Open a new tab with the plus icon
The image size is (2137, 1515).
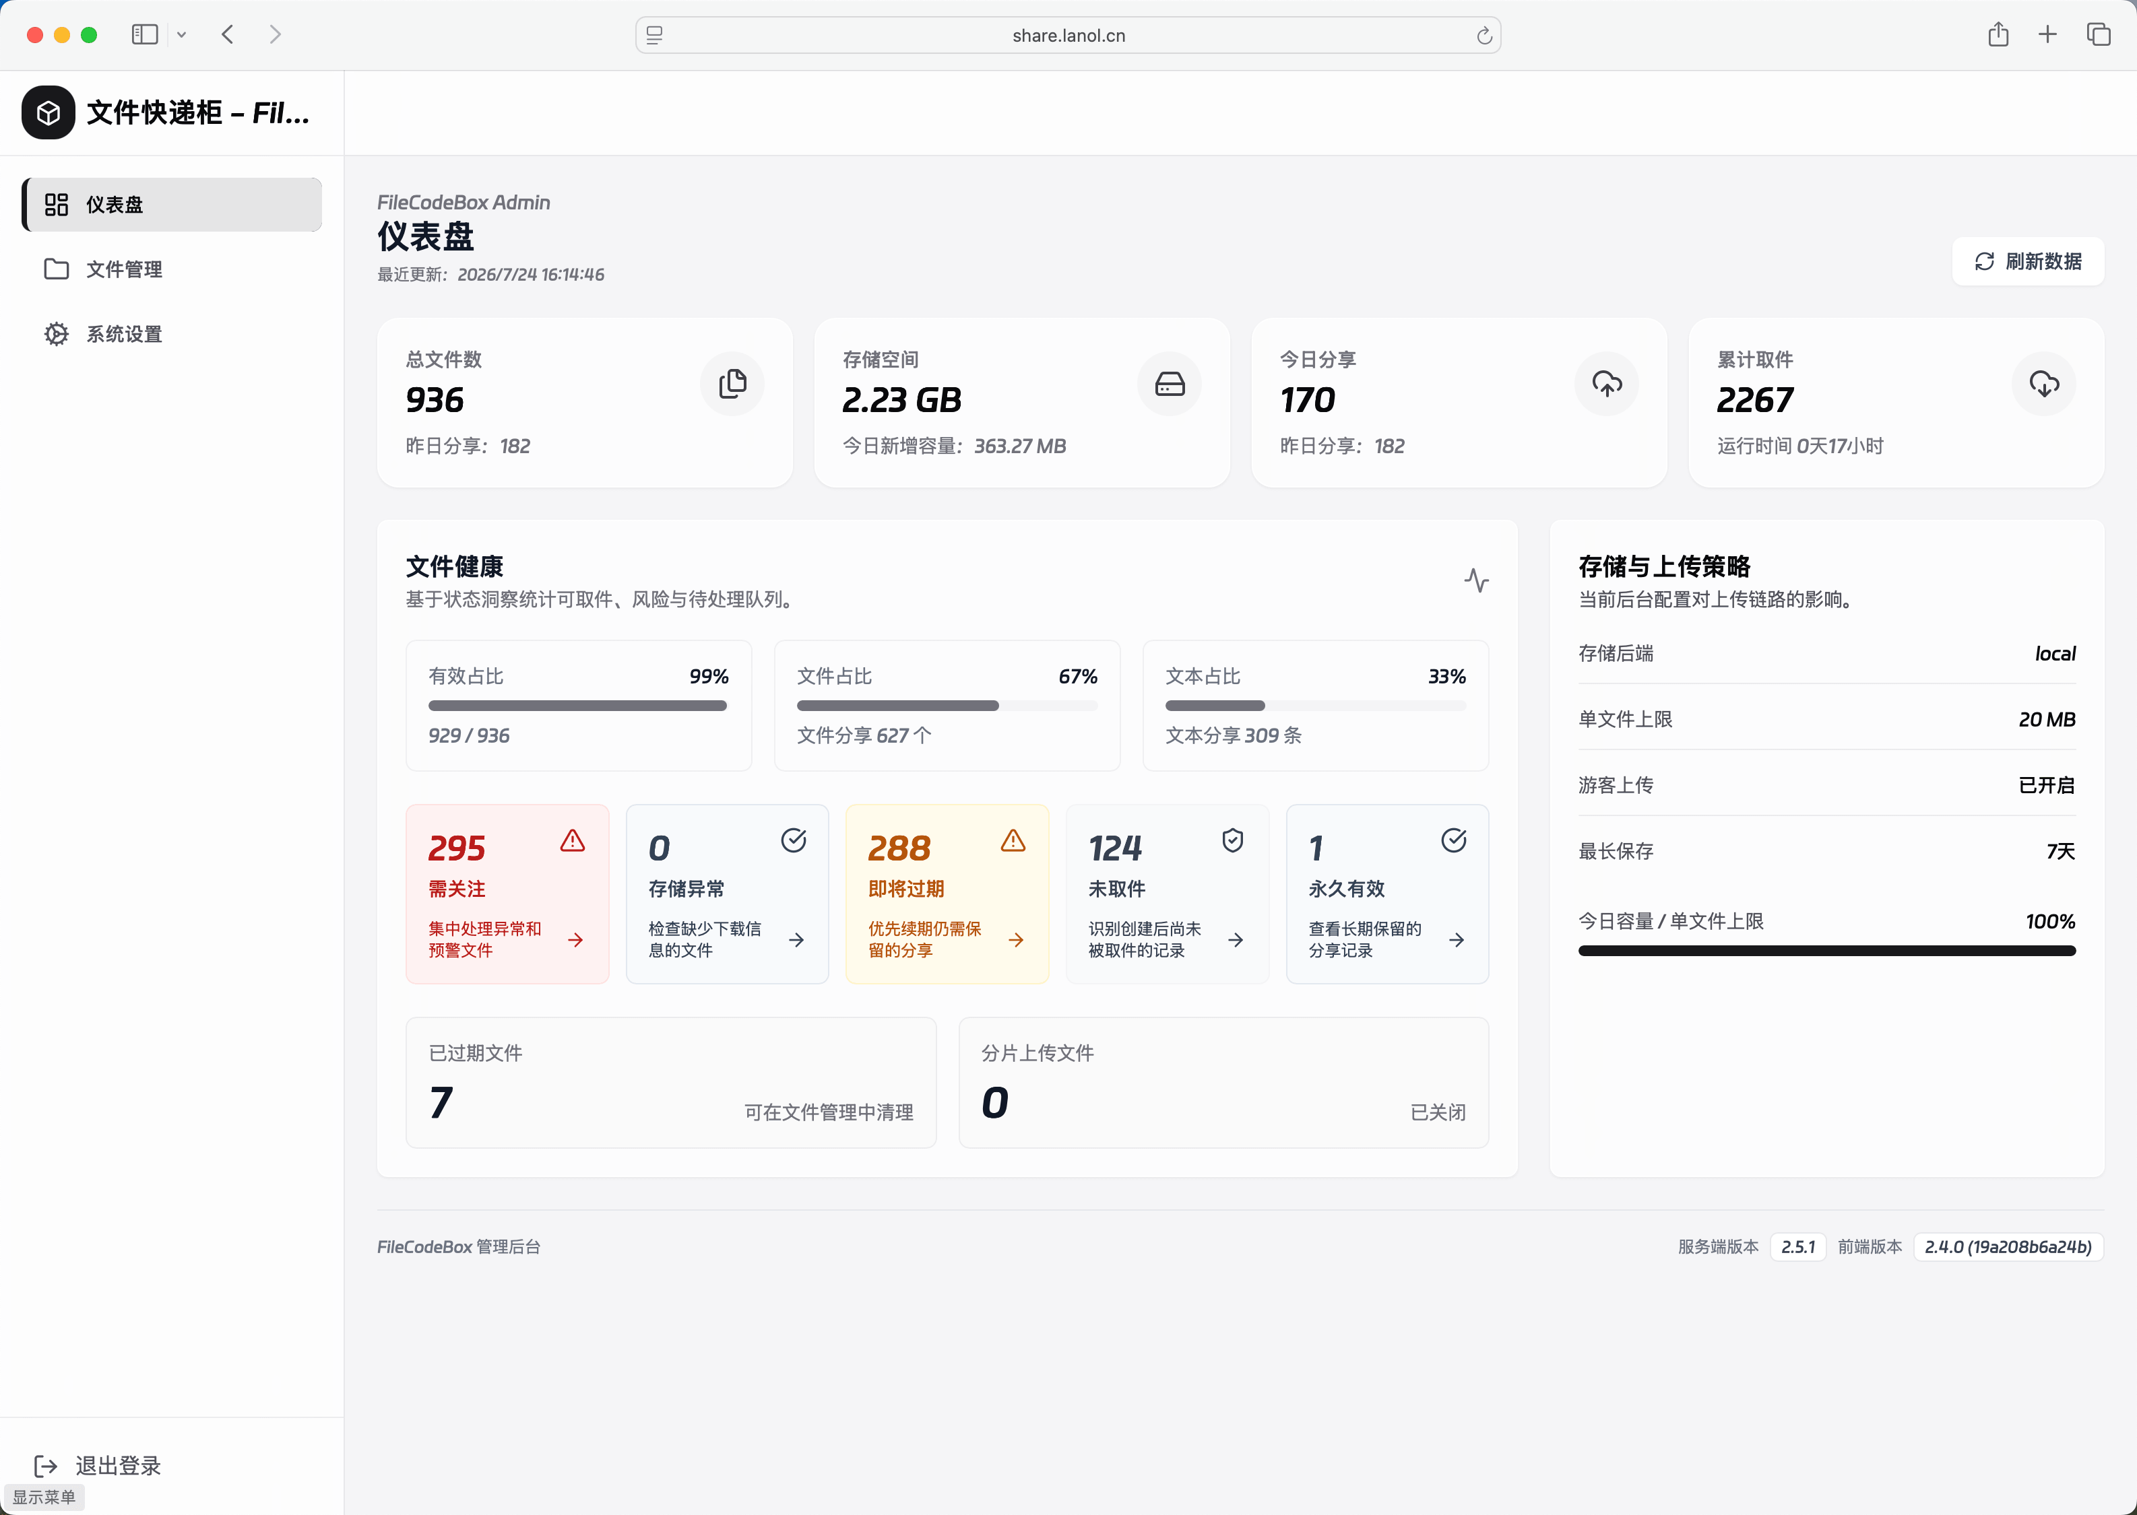2047,34
